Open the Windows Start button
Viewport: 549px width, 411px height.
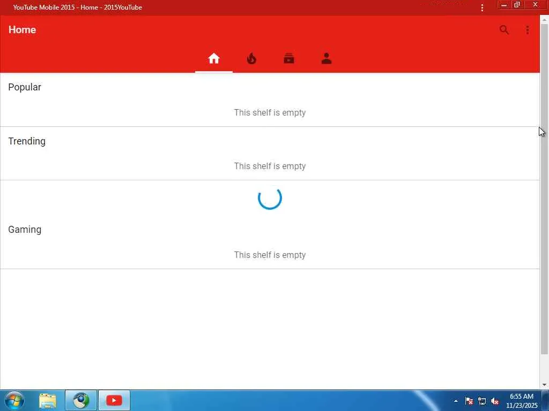[14, 400]
